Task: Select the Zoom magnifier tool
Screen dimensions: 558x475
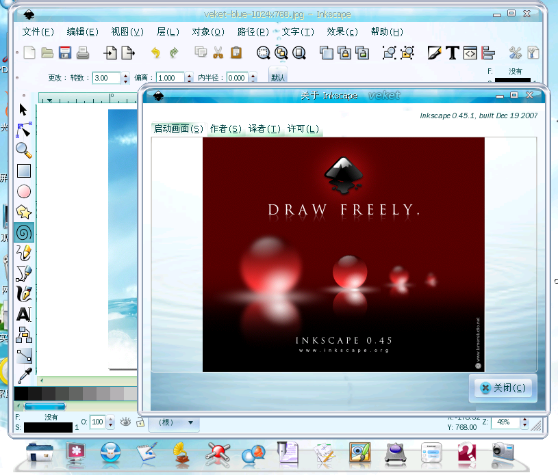Action: tap(24, 150)
